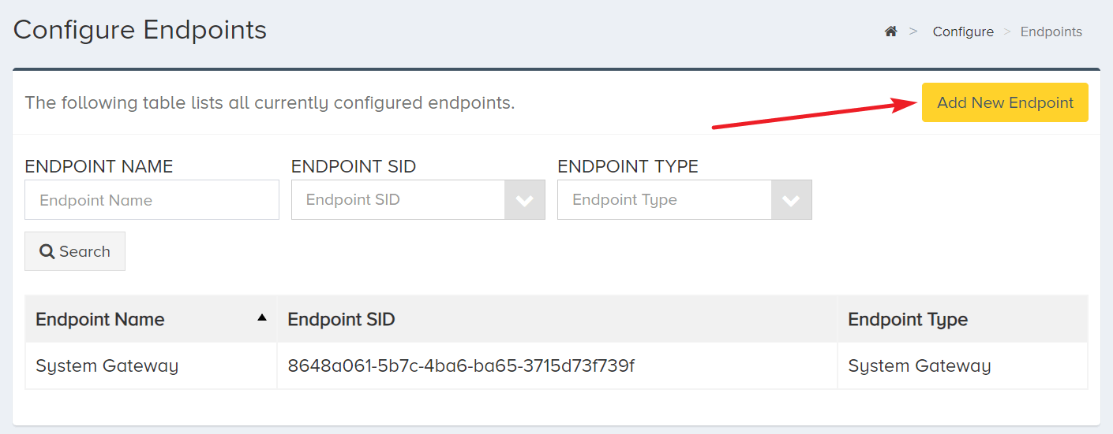Select the endpoint SID 8648a061 cell
This screenshot has width=1113, height=434.
click(557, 365)
